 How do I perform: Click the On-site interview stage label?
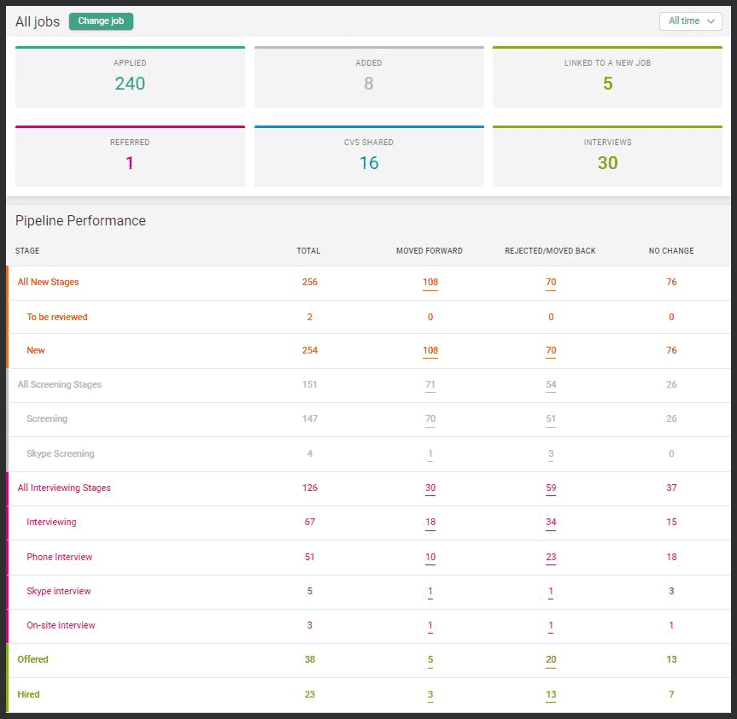[x=61, y=625]
